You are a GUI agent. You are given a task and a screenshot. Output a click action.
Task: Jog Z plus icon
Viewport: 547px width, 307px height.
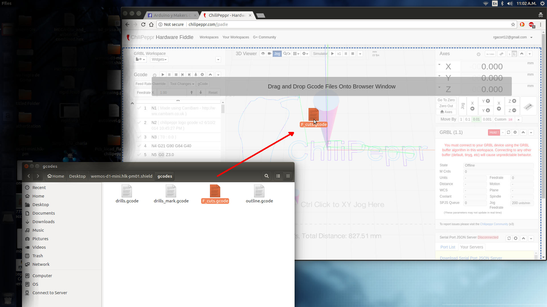click(512, 101)
